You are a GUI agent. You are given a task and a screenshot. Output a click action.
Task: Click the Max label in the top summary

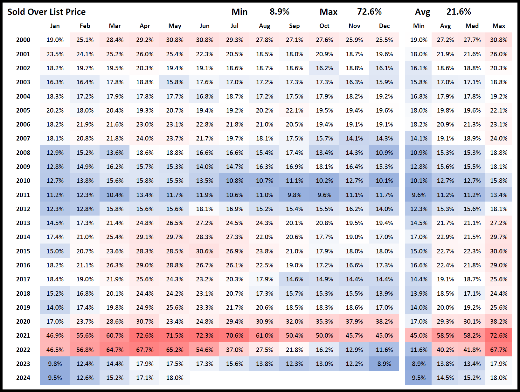point(328,12)
